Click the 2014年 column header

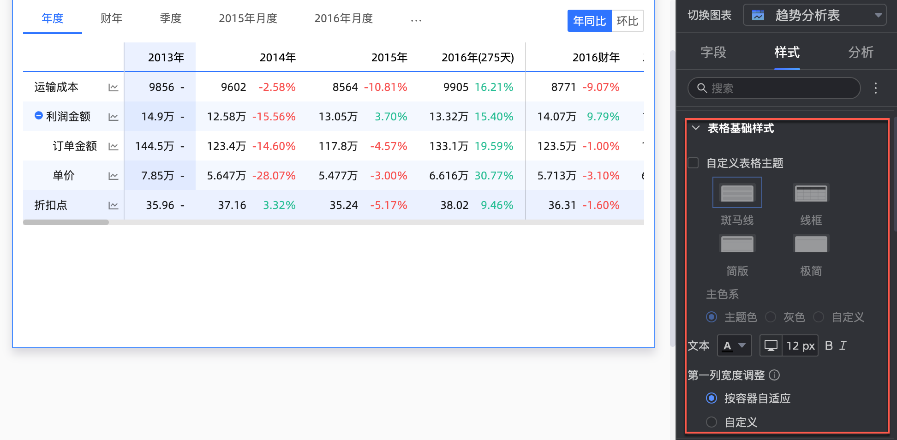click(278, 58)
